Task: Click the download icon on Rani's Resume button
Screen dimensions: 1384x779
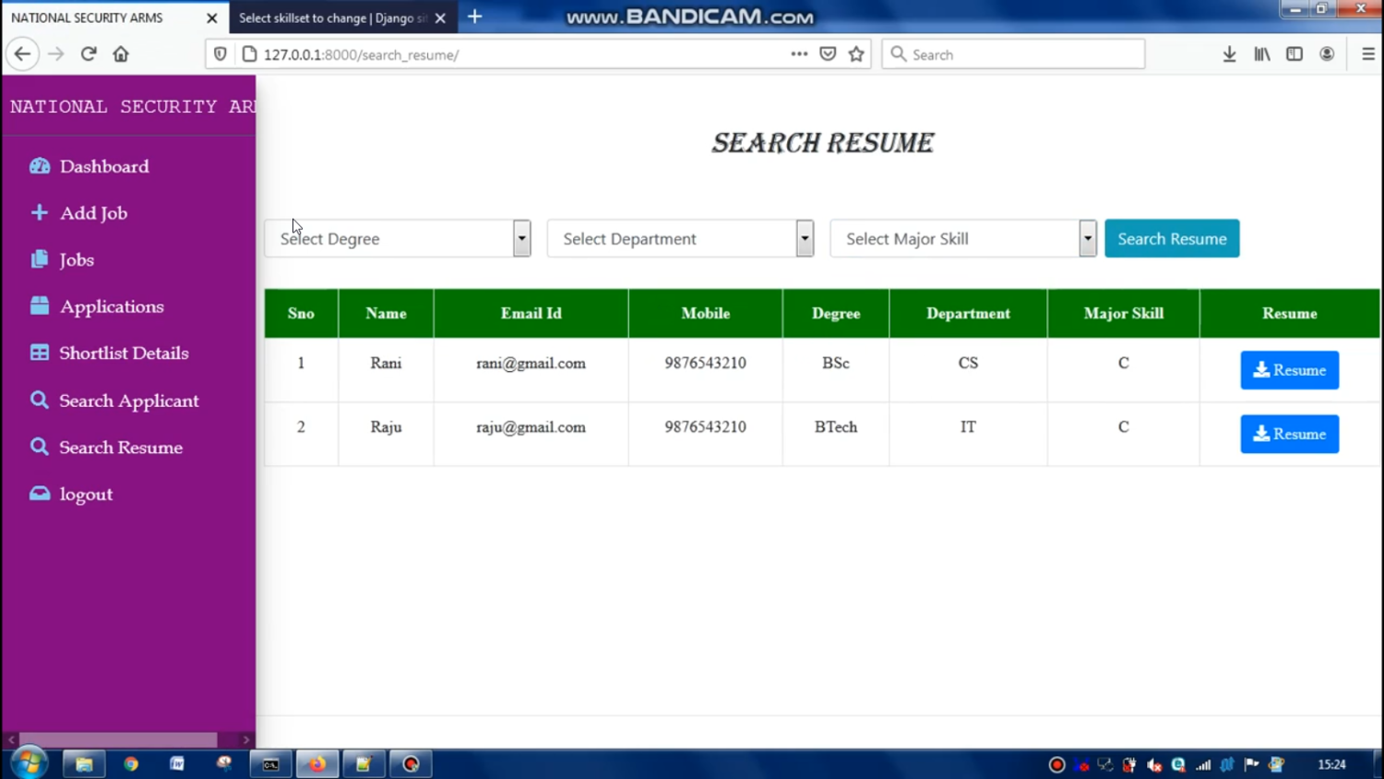Action: pos(1261,369)
